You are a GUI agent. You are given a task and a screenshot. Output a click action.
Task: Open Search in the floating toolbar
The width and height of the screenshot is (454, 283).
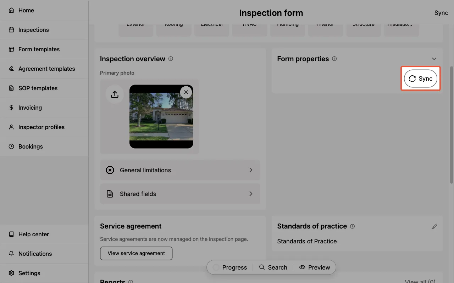[x=273, y=267]
